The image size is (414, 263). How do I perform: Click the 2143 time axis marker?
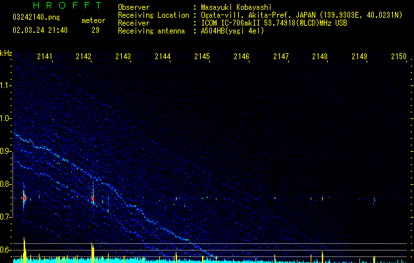[123, 57]
